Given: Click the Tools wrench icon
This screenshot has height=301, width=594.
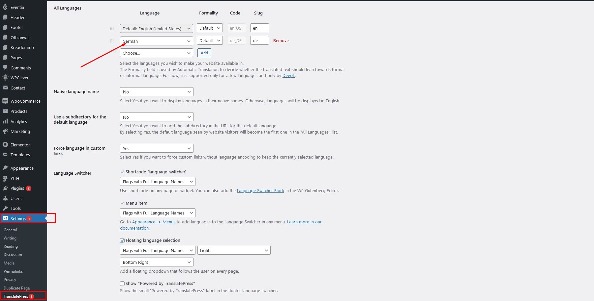Looking at the screenshot, I should [5, 208].
